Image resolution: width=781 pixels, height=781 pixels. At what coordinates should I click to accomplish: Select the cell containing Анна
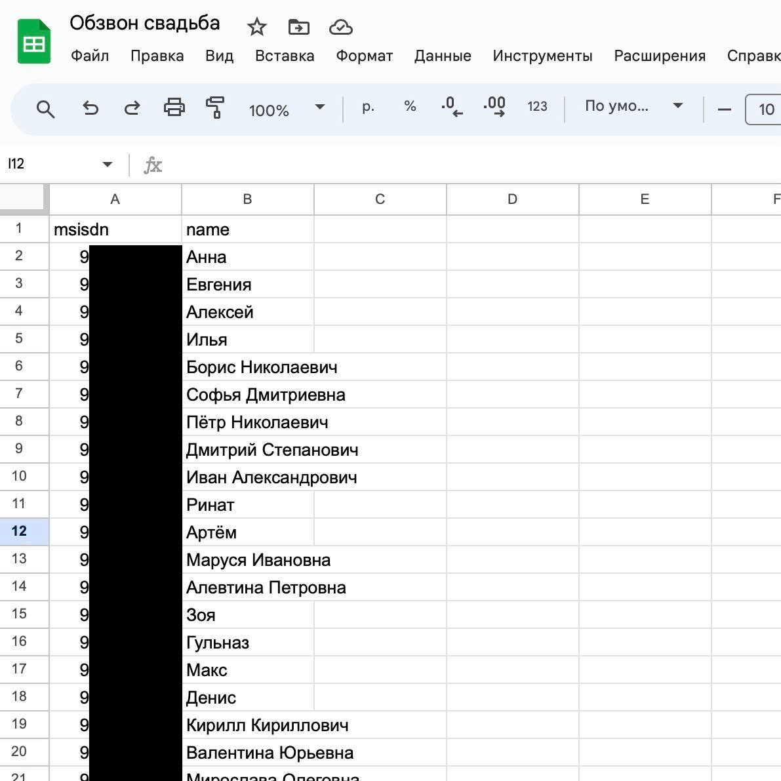pyautogui.click(x=248, y=256)
